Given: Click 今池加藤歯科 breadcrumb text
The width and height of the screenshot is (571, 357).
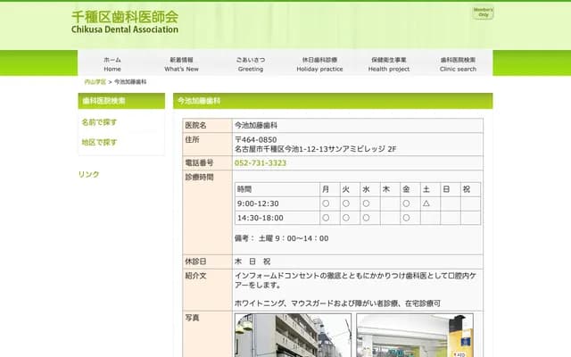Looking at the screenshot, I should [x=130, y=82].
